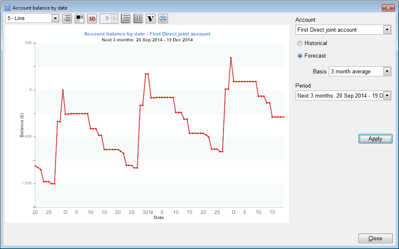Open the Basis '3 month average' dropdown
Screen dimensions: 399x249
point(387,71)
